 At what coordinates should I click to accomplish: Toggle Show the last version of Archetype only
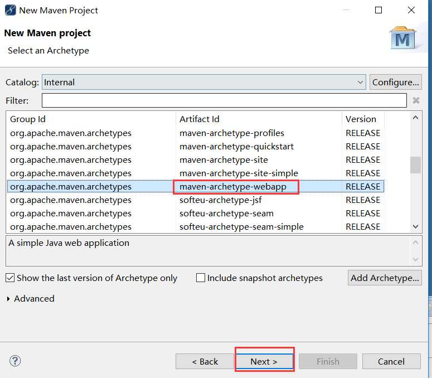(x=91, y=278)
